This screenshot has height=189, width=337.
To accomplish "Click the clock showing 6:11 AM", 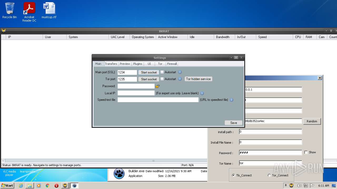I will [x=323, y=186].
